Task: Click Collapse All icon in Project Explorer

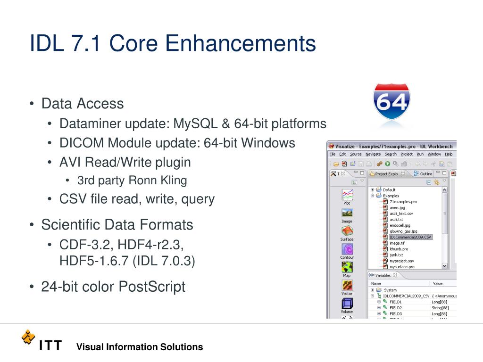Action: 428,182
